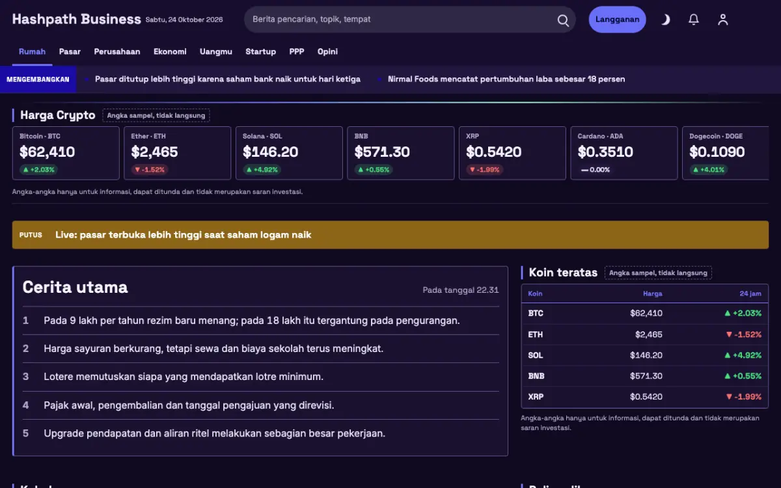
Task: Click the Koin teratas section heading
Action: pos(563,273)
